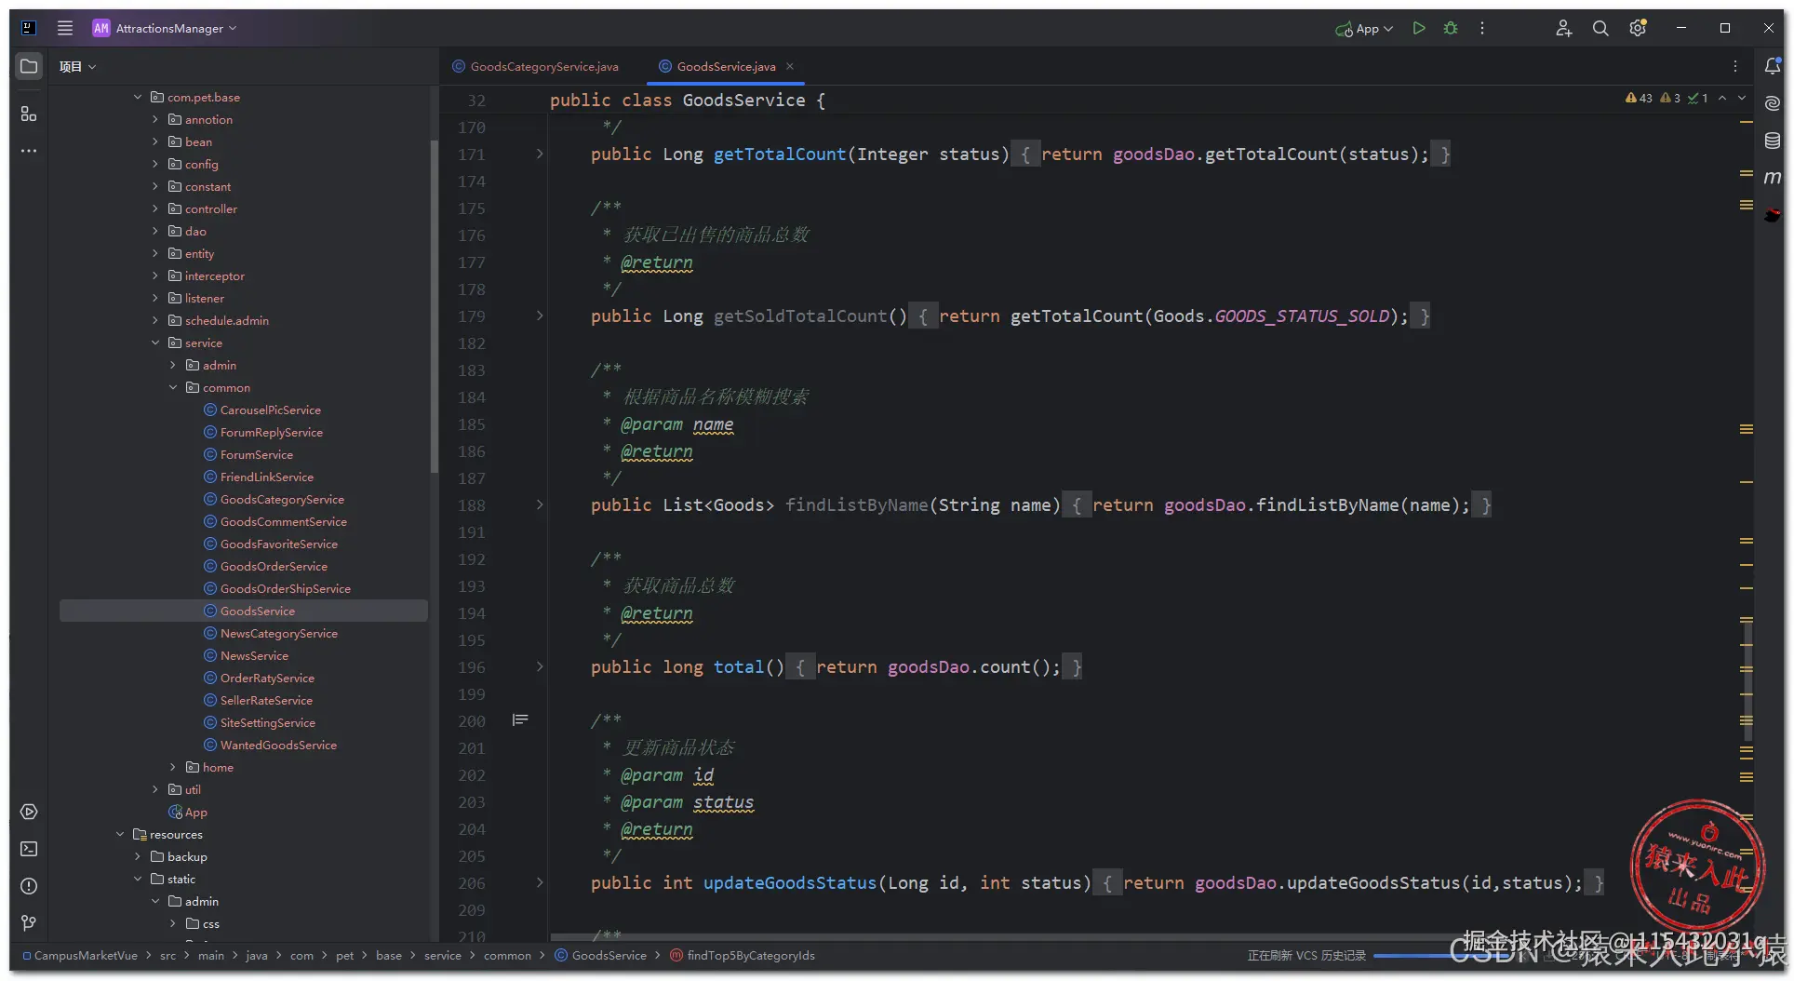
Task: Open the Structure tool window
Action: pos(29,114)
